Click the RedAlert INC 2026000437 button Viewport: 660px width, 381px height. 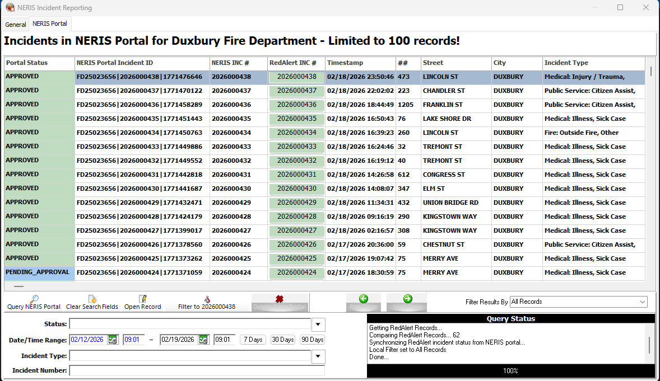click(297, 91)
